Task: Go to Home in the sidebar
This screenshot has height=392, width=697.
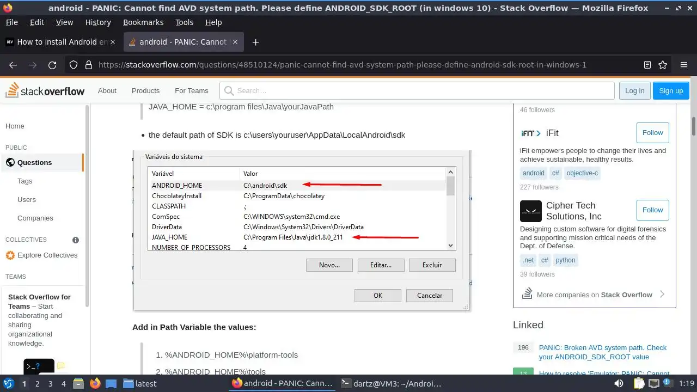Action: tap(15, 126)
